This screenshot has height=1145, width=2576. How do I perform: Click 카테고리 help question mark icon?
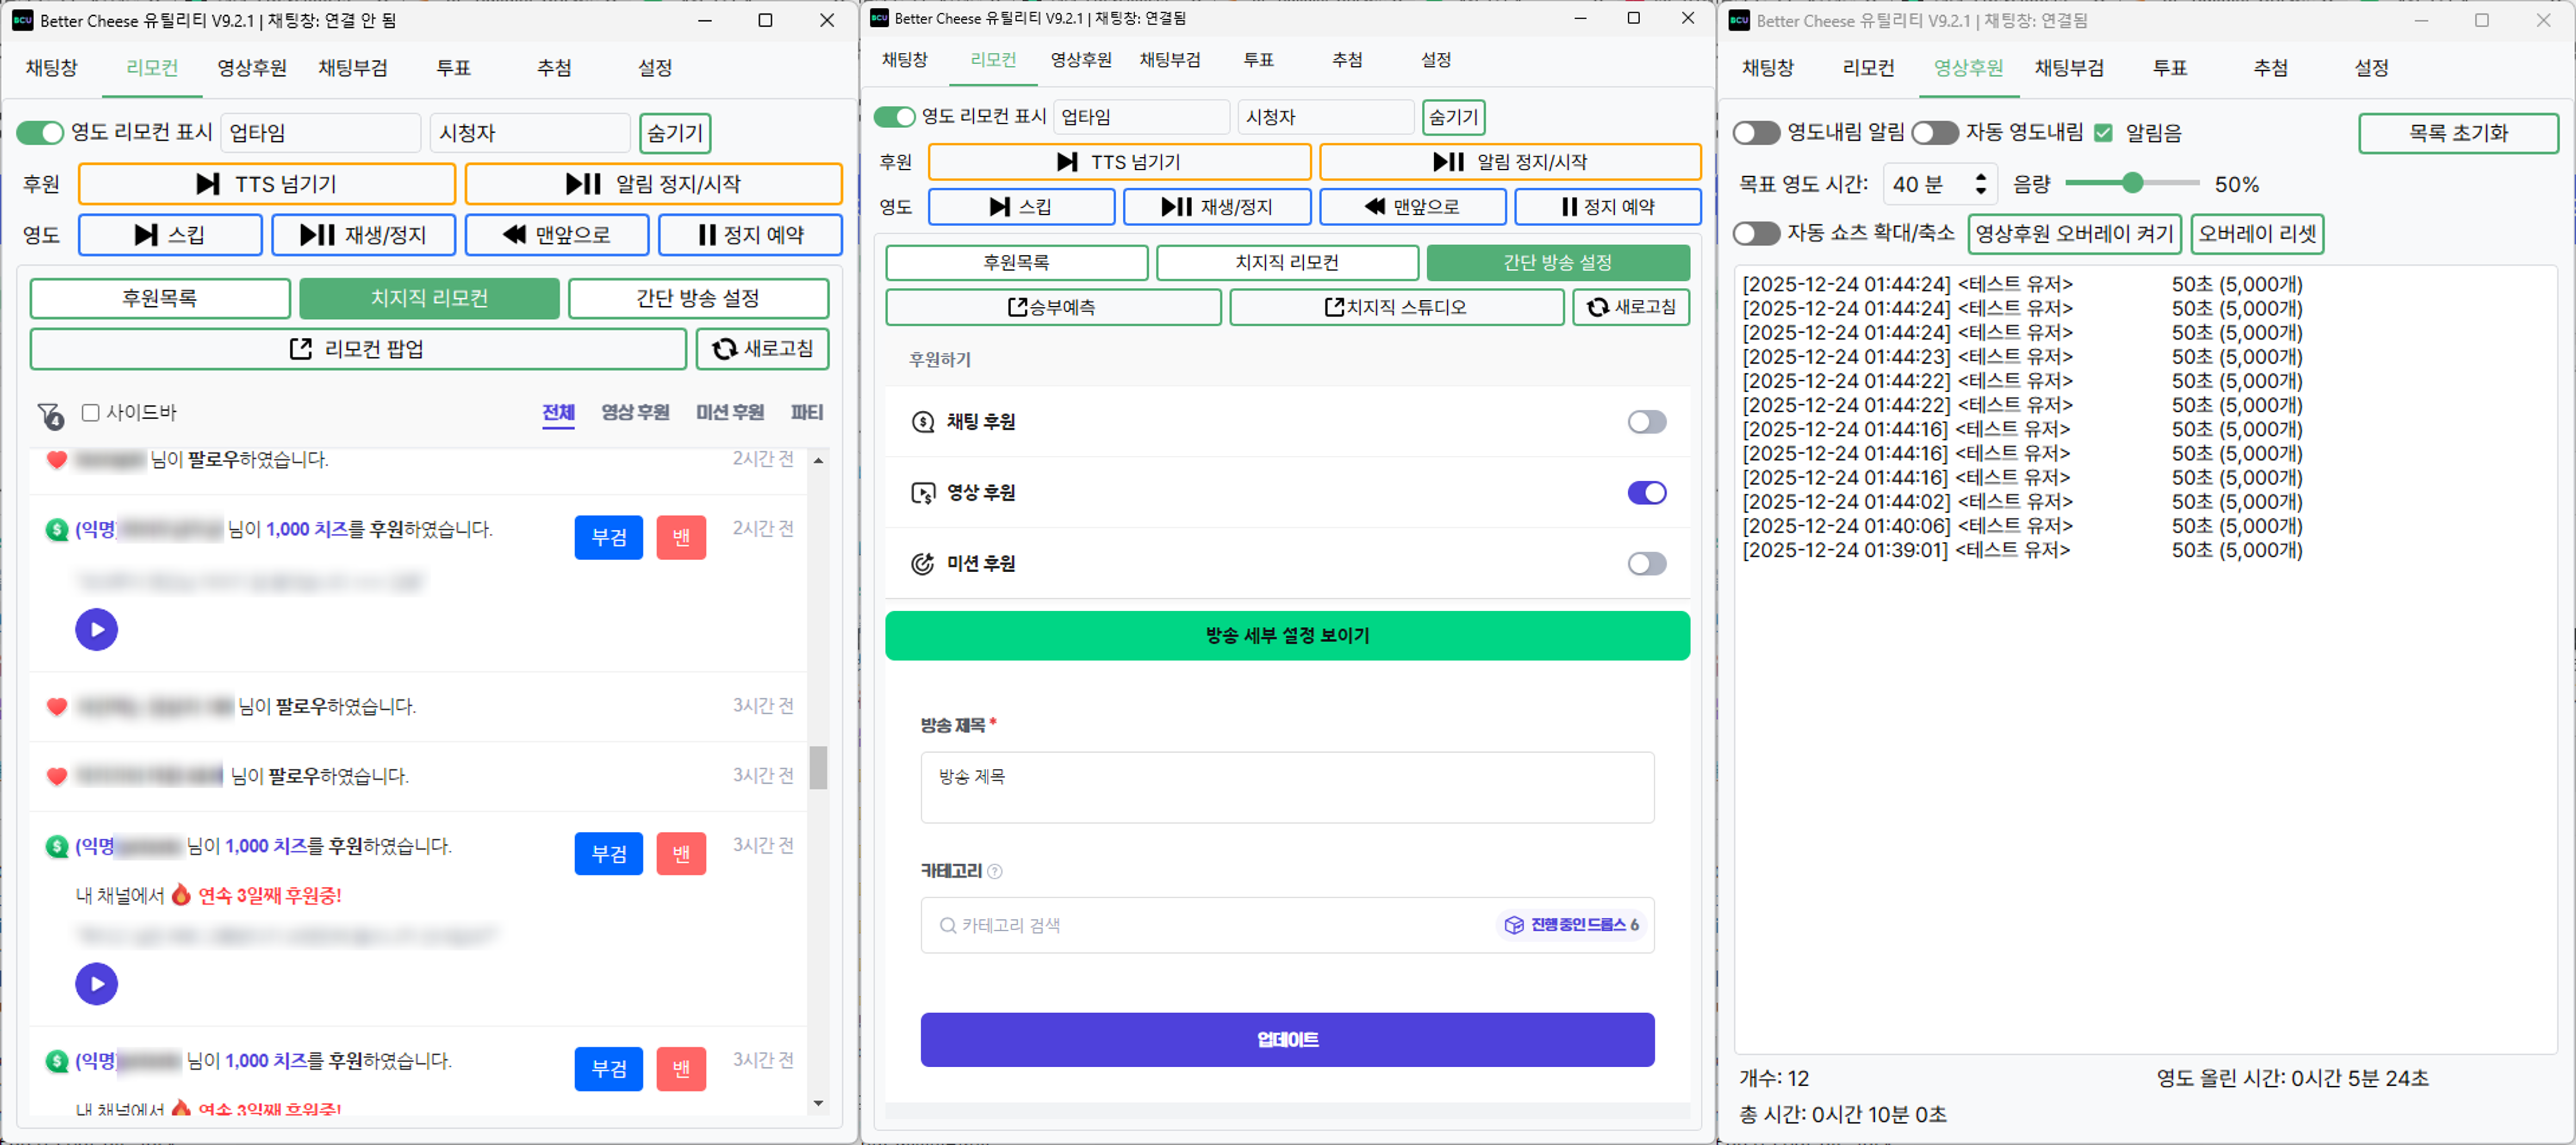[994, 871]
